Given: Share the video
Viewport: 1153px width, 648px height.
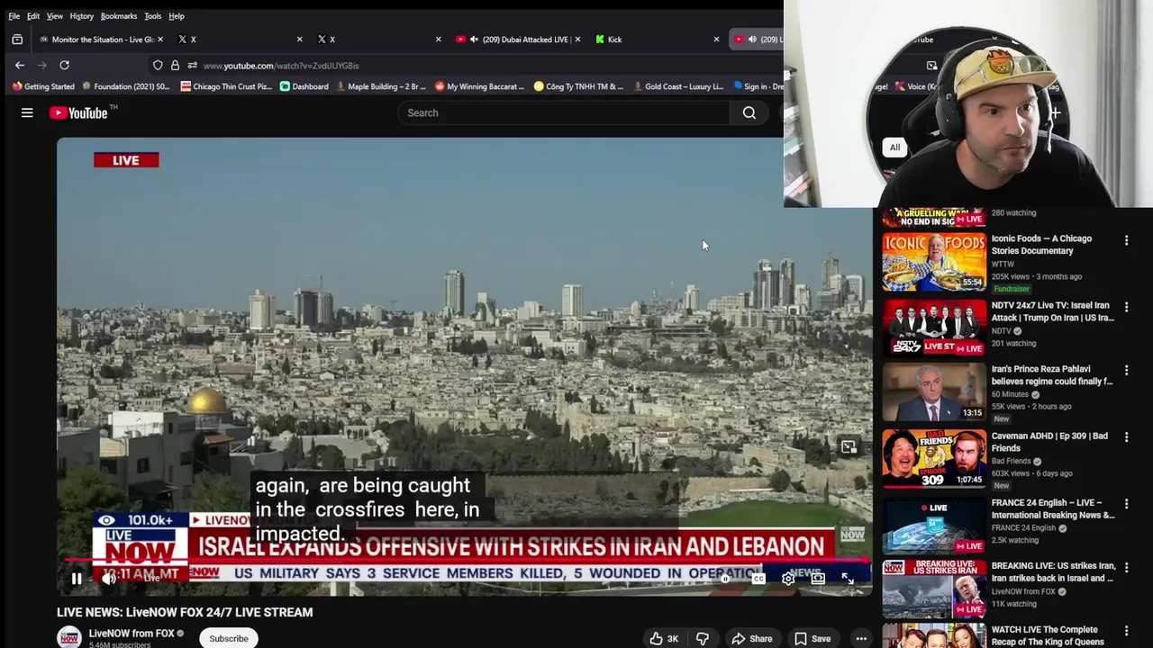Looking at the screenshot, I should [x=752, y=639].
